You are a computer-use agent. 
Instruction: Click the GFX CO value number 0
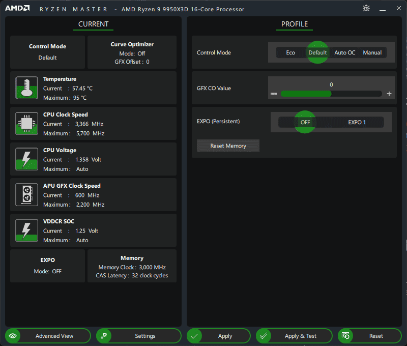coord(331,84)
